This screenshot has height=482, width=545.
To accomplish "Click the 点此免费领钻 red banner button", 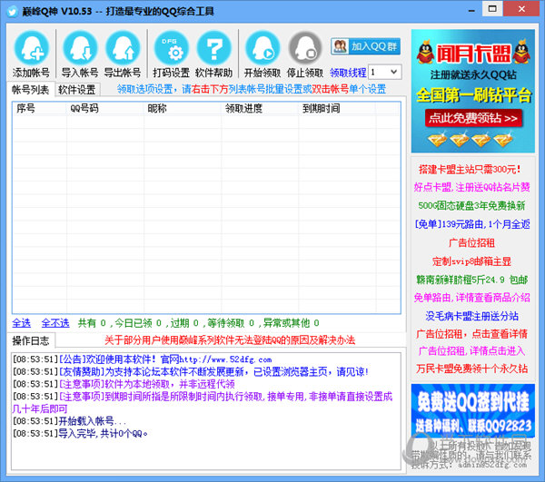I will [x=473, y=118].
